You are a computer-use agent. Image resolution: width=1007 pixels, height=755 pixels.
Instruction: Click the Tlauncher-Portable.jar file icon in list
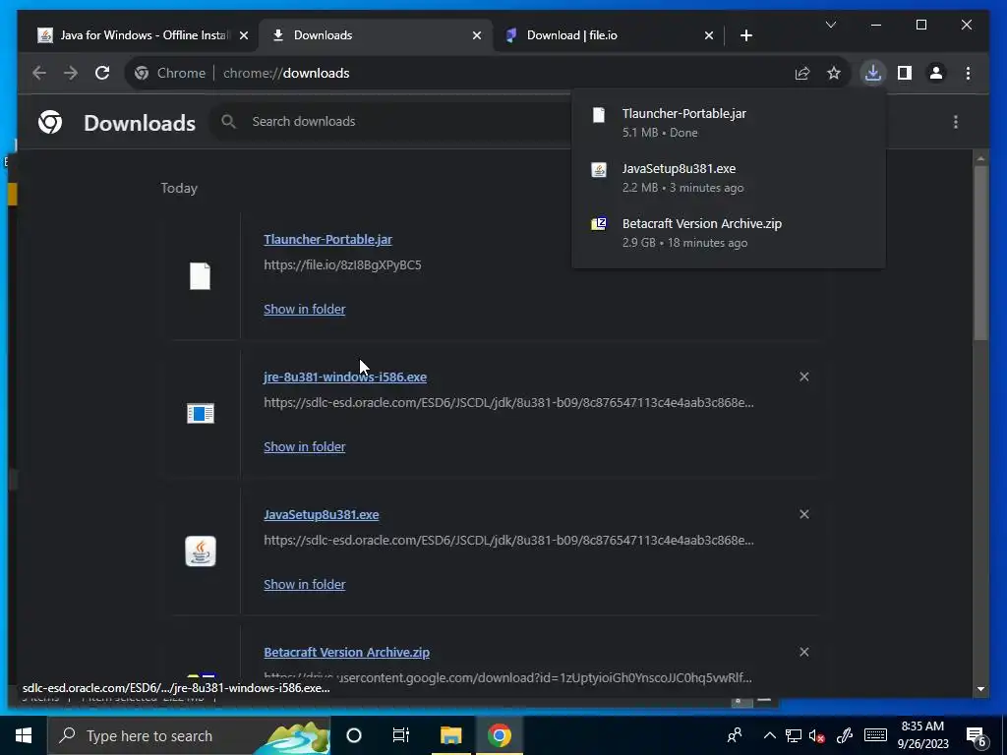pos(200,276)
